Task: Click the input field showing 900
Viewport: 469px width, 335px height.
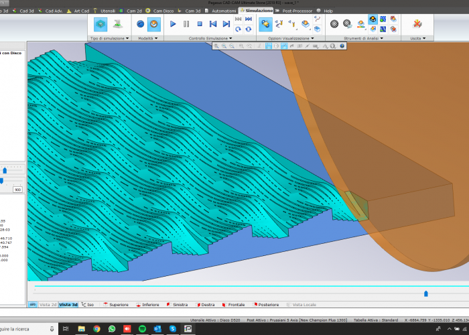Action: coord(17,190)
